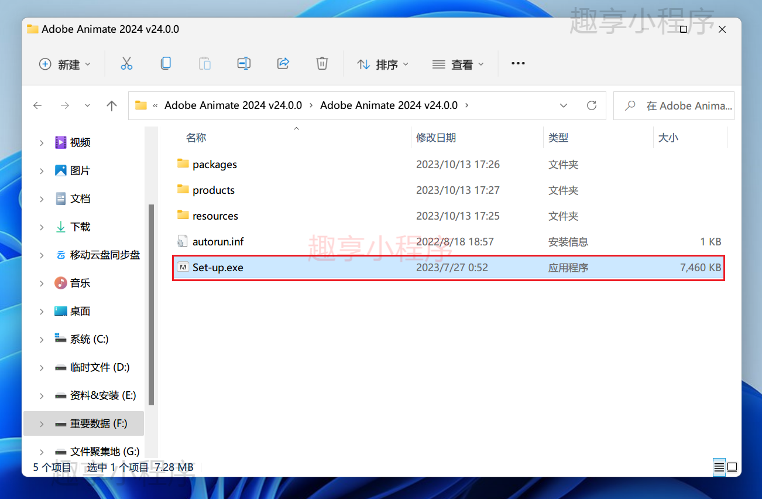
Task: Select 文件聚集地 (G:) drive
Action: pos(105,452)
